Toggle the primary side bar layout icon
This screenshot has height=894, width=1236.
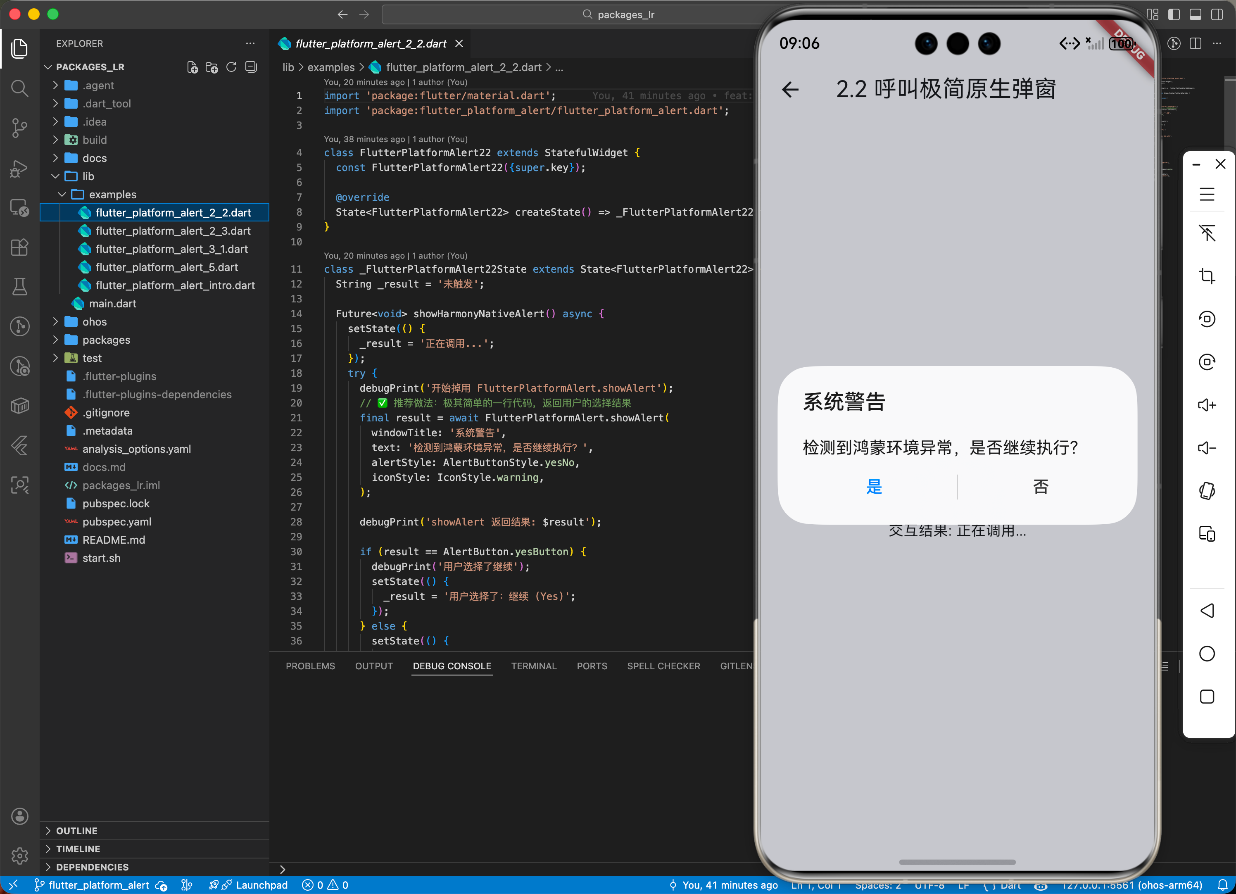1174,14
